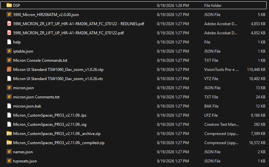The height and width of the screenshot is (167, 269).
Task: Click the icon next to iptable.json
Action: coord(9,51)
